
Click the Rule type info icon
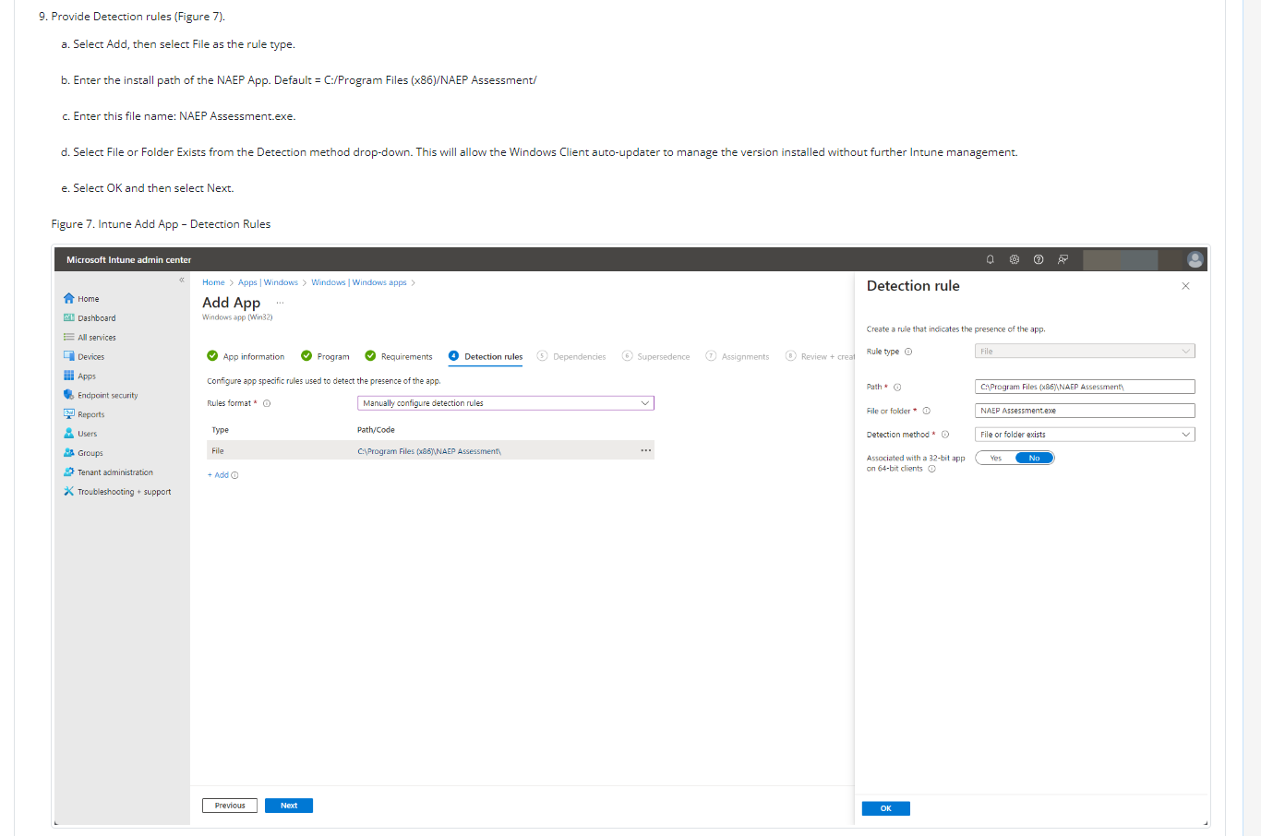click(x=908, y=352)
